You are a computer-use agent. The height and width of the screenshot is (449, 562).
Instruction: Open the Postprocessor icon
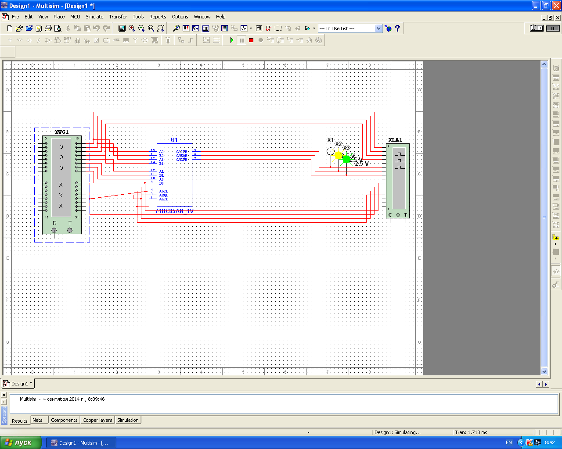259,29
